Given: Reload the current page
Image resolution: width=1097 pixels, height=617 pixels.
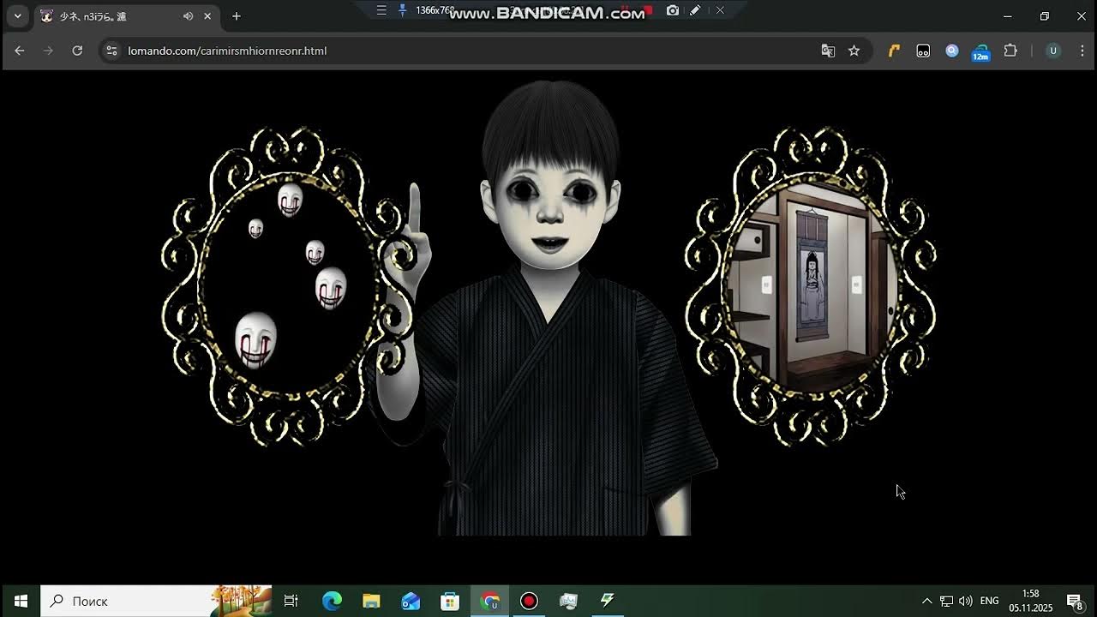Looking at the screenshot, I should pos(77,51).
